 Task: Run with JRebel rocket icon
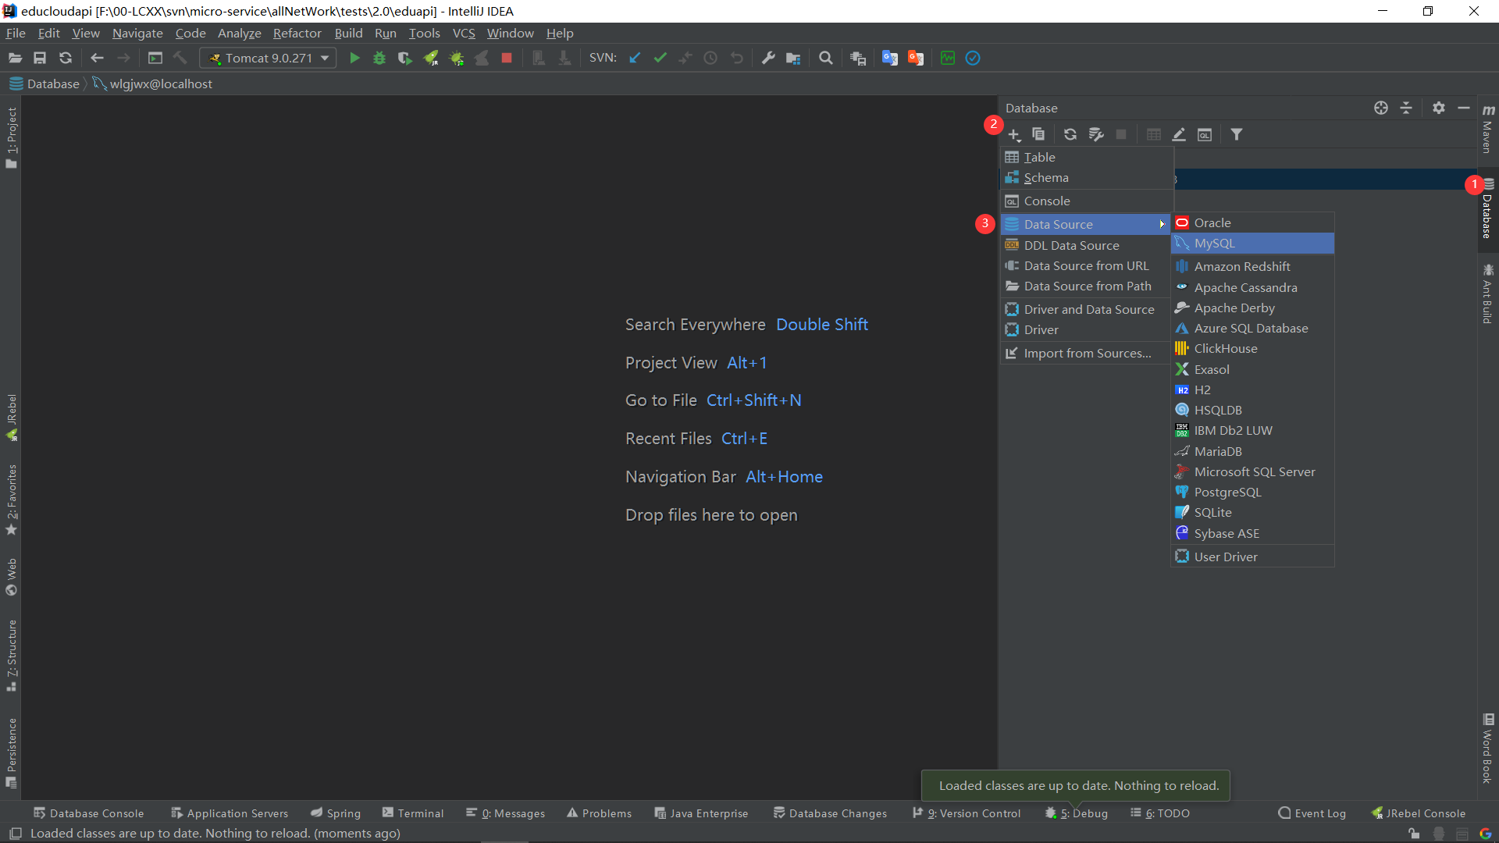(x=430, y=58)
